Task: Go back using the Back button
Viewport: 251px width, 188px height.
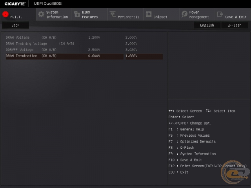Action: click(15, 25)
